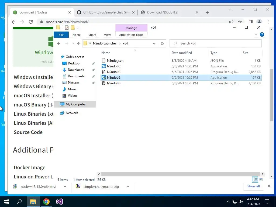
Task: Click the New folder quick access icon
Action: pyautogui.click(x=73, y=27)
